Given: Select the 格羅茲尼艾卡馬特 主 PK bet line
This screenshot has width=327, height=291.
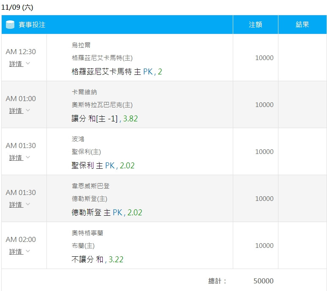Looking at the screenshot, I should 117,71.
